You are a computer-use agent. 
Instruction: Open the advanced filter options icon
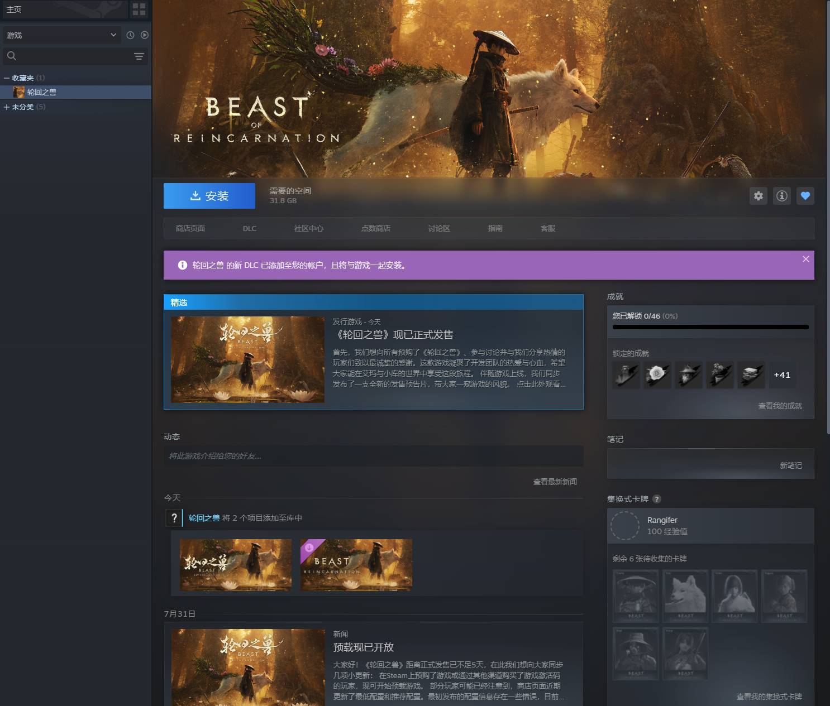[x=139, y=56]
